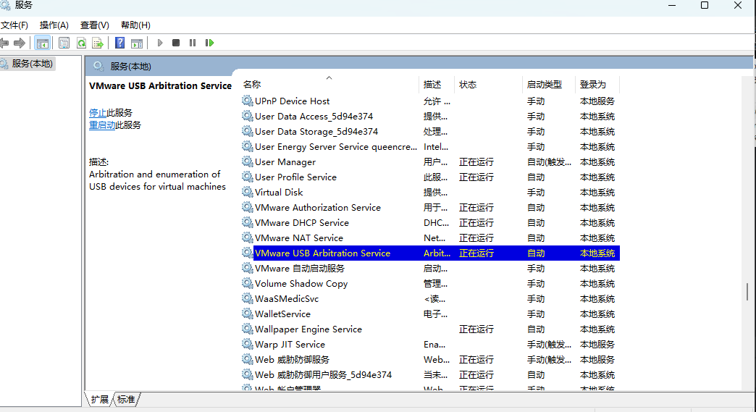
Task: Click the gear icon of User Manager
Action: coord(248,161)
